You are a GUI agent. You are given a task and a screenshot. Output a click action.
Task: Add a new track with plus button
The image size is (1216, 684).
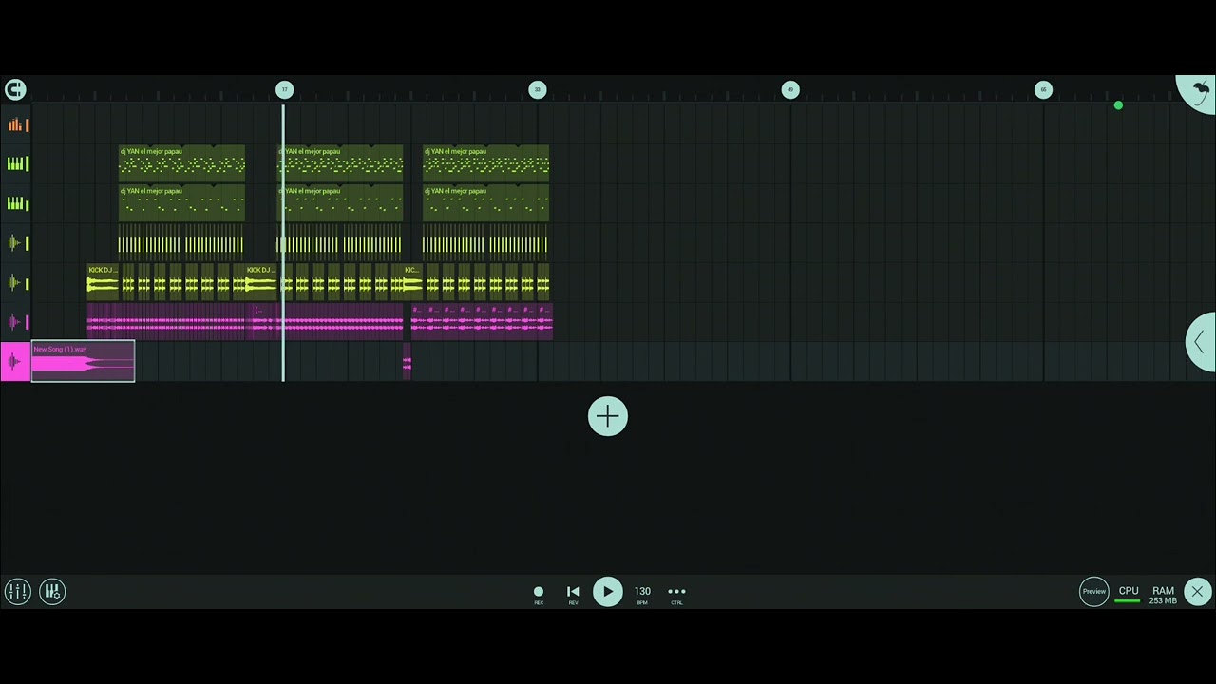(608, 416)
